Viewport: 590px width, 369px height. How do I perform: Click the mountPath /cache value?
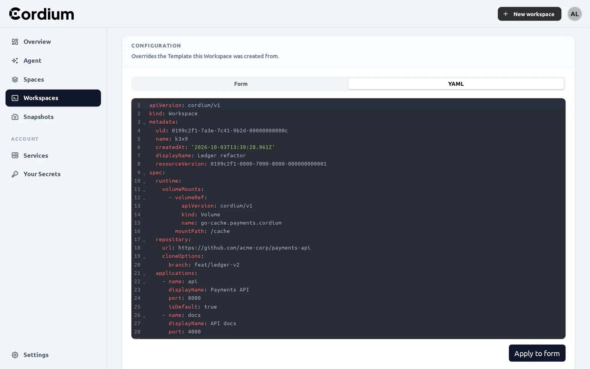click(x=220, y=231)
